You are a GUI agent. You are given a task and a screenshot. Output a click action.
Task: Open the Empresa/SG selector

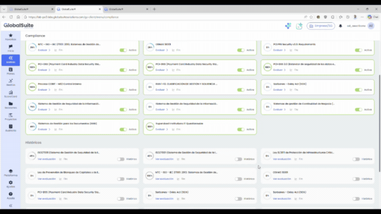click(321, 26)
